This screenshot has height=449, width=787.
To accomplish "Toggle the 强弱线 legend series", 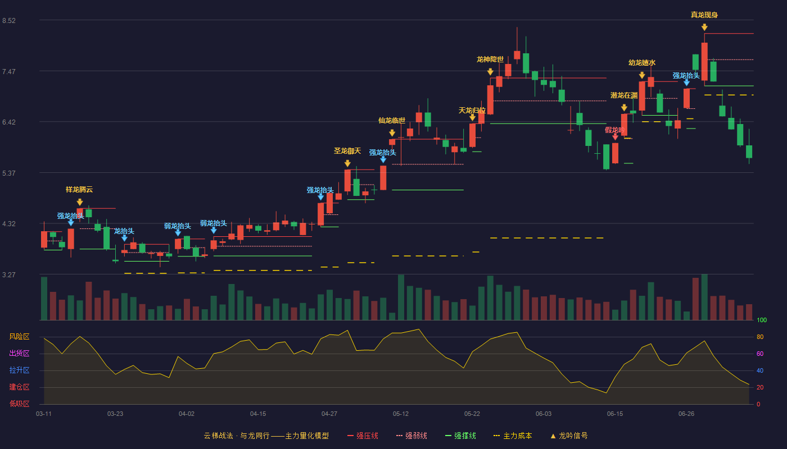I will click(411, 436).
